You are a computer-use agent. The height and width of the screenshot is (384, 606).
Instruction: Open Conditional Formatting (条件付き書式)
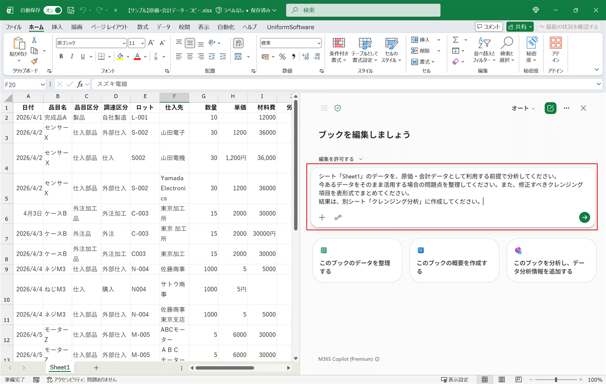pos(339,50)
